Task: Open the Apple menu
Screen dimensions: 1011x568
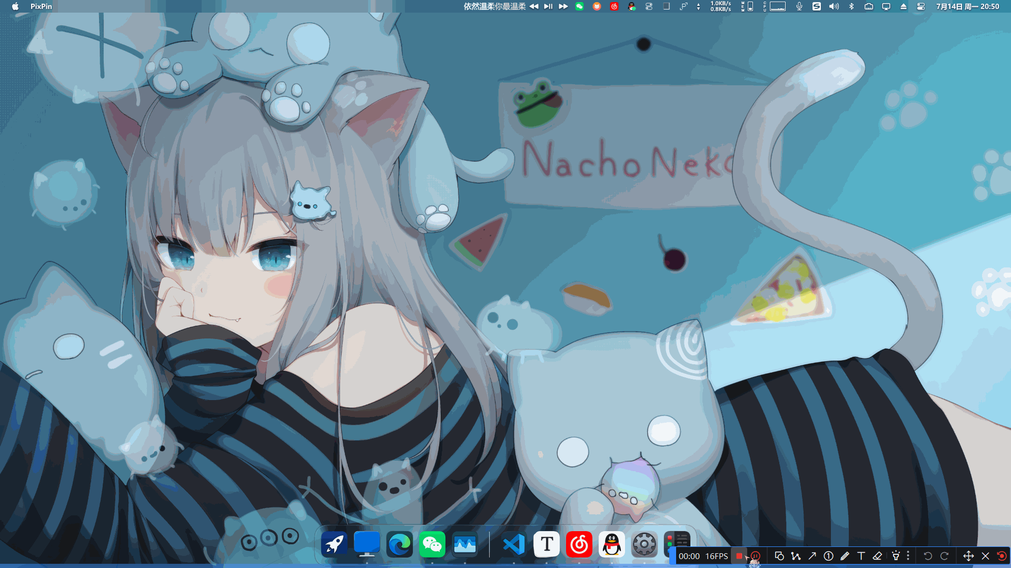Action: [x=15, y=6]
